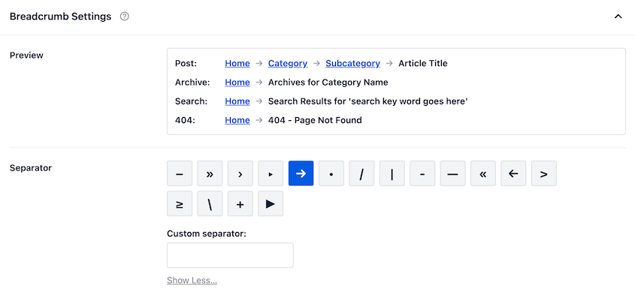Select the greater-or-equal ≥ separator
This screenshot has height=295, width=635.
180,204
